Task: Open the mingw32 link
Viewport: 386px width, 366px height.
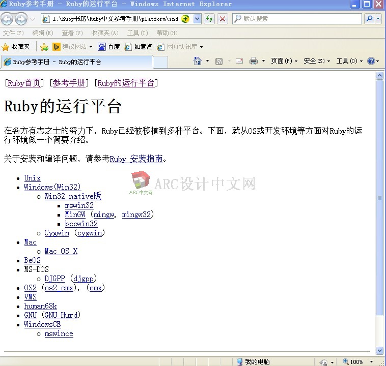Action: pyautogui.click(x=136, y=215)
